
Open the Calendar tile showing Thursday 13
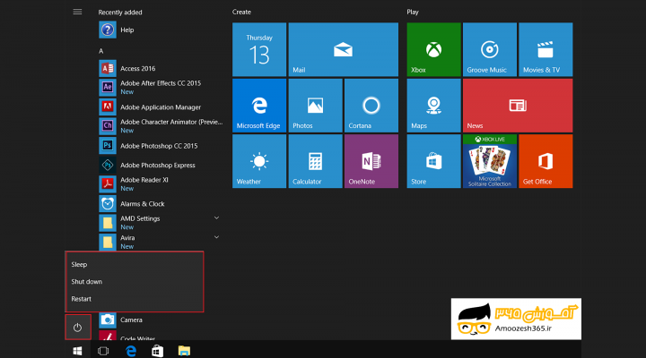click(259, 49)
